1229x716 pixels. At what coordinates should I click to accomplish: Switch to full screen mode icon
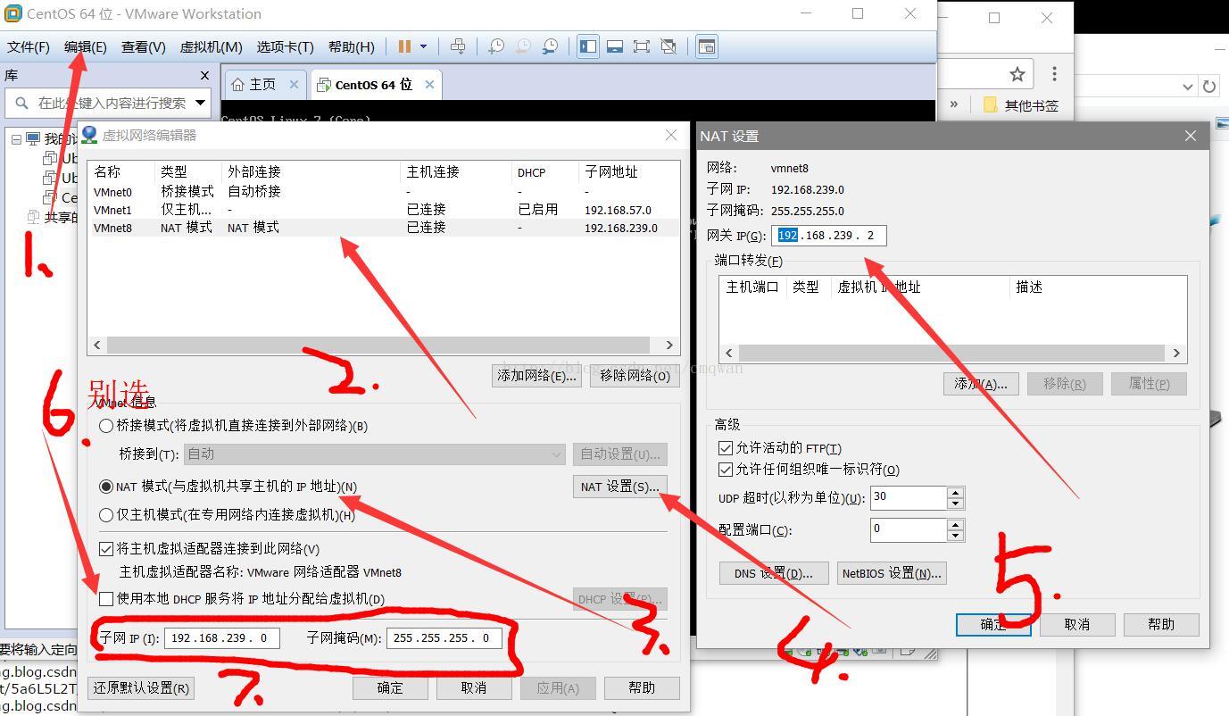pos(642,46)
